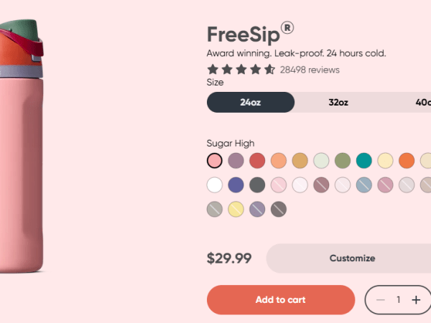Click the Add to cart button
This screenshot has width=431, height=323.
281,300
